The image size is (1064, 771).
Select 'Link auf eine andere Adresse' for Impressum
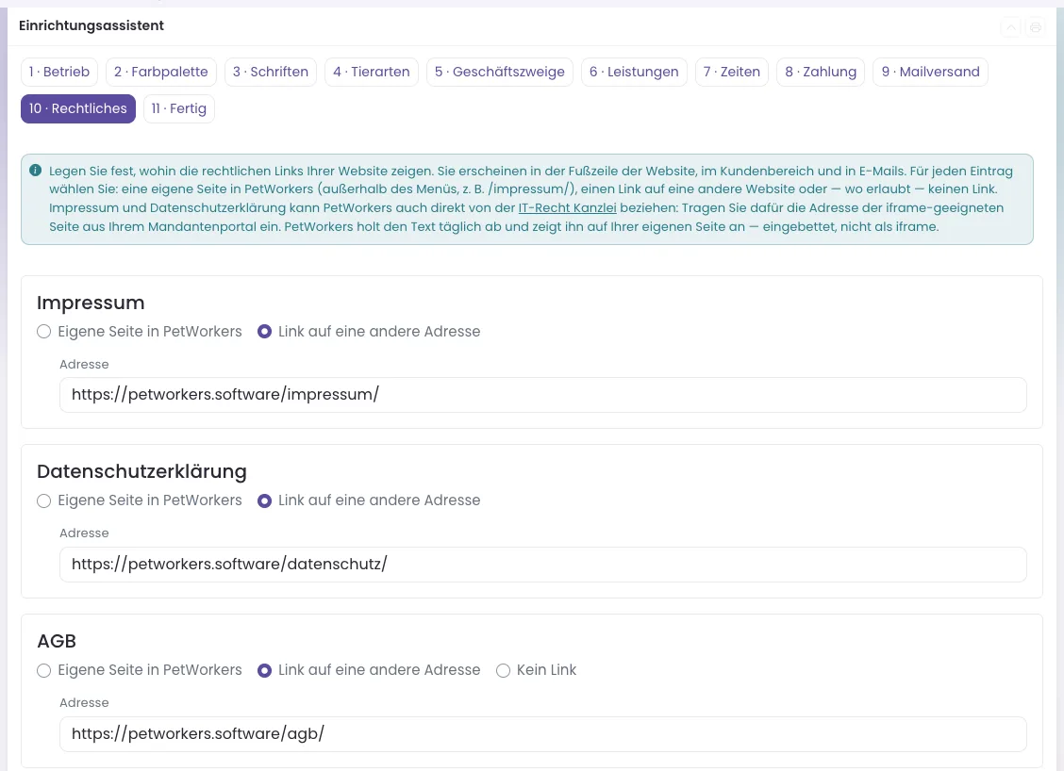(x=265, y=332)
